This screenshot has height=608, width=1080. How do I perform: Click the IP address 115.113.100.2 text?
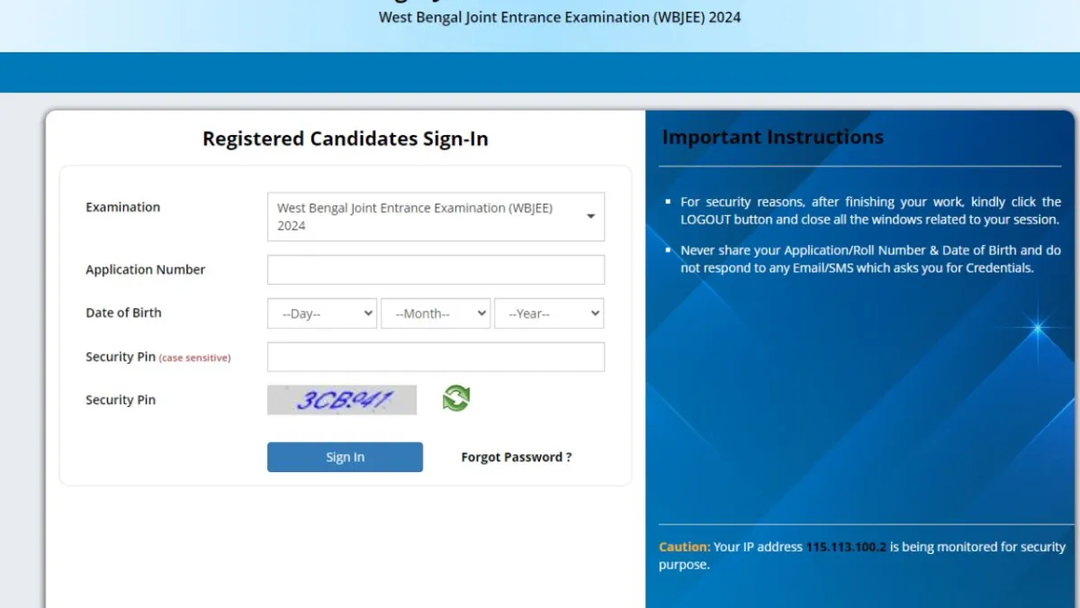(846, 547)
